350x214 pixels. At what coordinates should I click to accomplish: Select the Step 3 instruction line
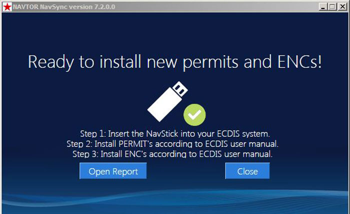pyautogui.click(x=172, y=154)
